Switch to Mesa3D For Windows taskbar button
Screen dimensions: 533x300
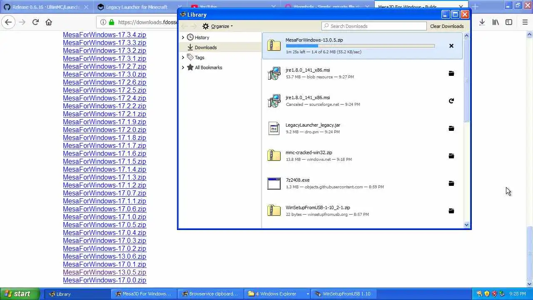144,294
